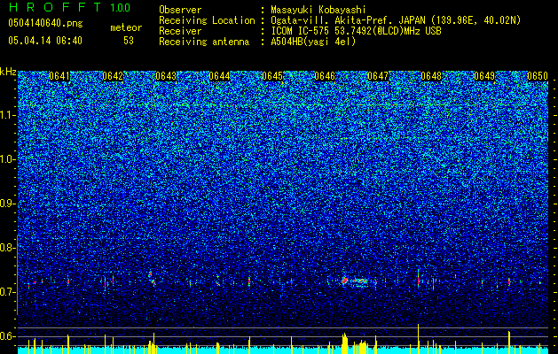Click the 0649 time marker
558x354 pixels.
[x=484, y=76]
